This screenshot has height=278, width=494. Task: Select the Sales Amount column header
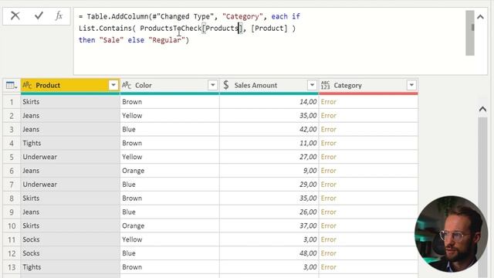pos(269,85)
